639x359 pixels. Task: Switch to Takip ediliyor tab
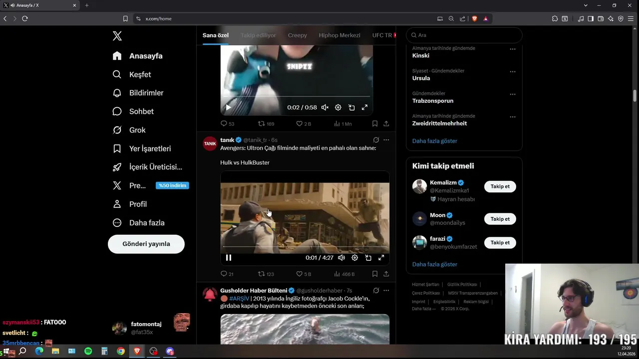258,35
